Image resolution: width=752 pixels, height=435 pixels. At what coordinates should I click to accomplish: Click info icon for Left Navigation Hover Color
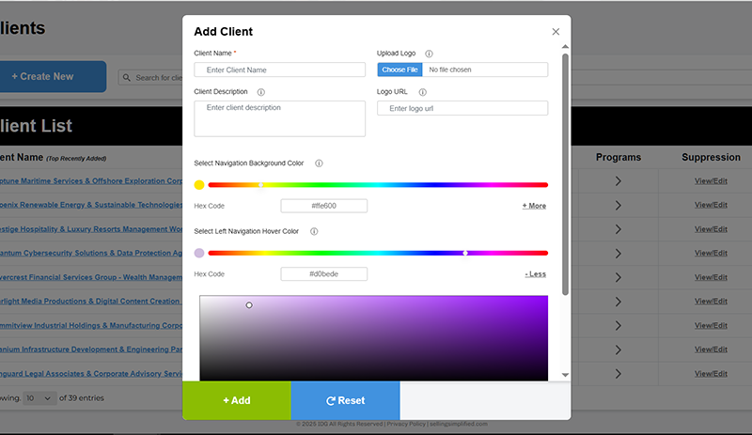314,231
